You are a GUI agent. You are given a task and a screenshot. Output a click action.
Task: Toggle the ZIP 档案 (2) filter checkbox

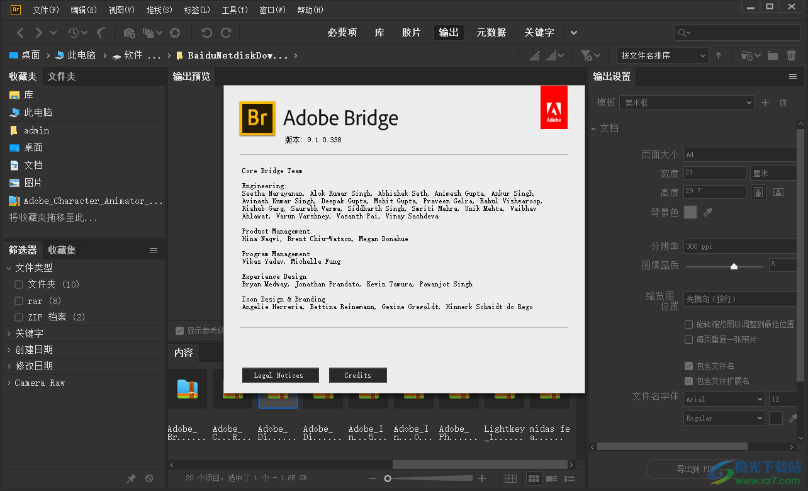coord(19,317)
